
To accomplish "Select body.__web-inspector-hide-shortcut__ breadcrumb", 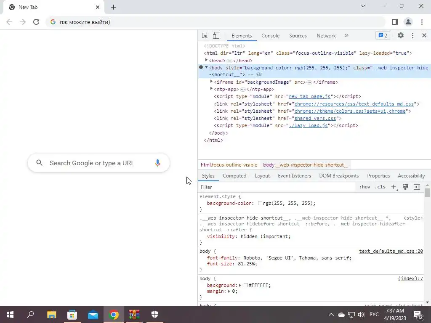I will tap(305, 165).
